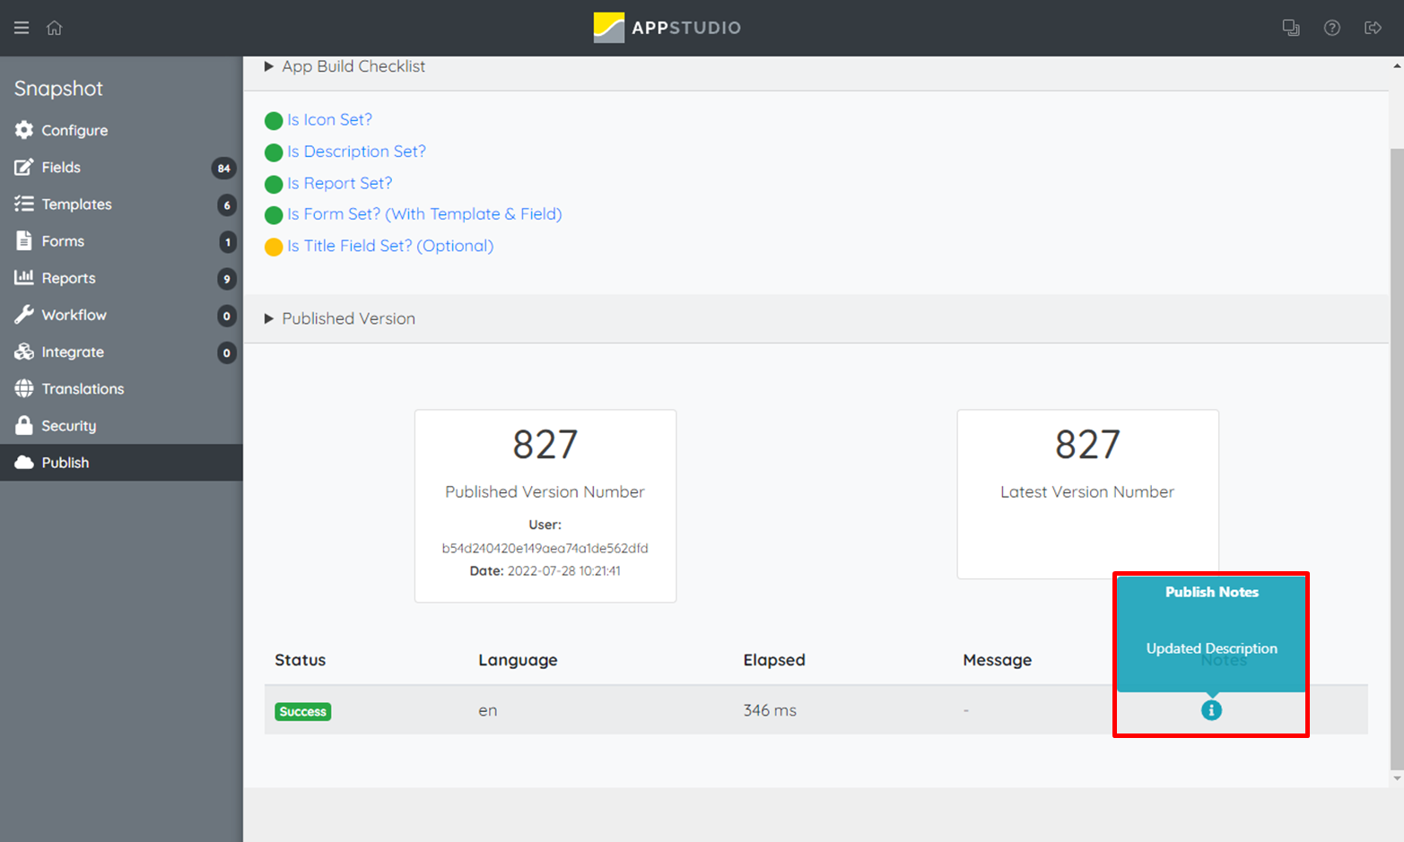The image size is (1404, 842).
Task: Click the Security padlock icon
Action: [24, 425]
